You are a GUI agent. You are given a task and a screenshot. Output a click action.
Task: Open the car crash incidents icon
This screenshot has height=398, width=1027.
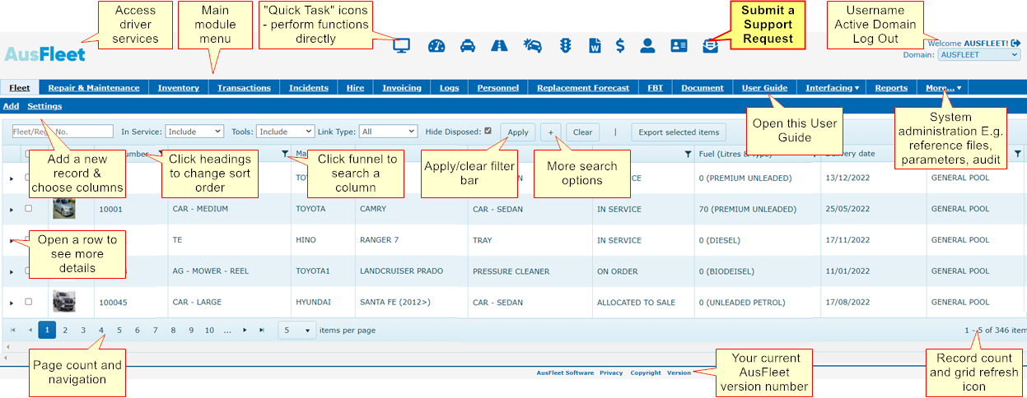532,46
